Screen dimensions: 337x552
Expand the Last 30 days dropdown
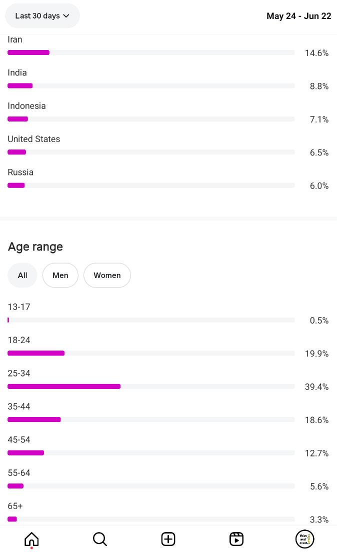pyautogui.click(x=42, y=16)
